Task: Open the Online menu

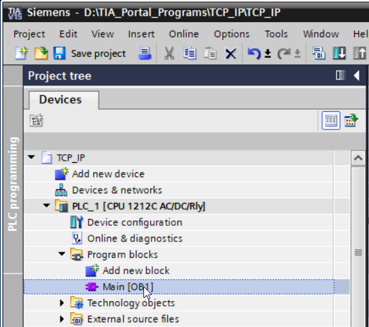Action: tap(183, 35)
